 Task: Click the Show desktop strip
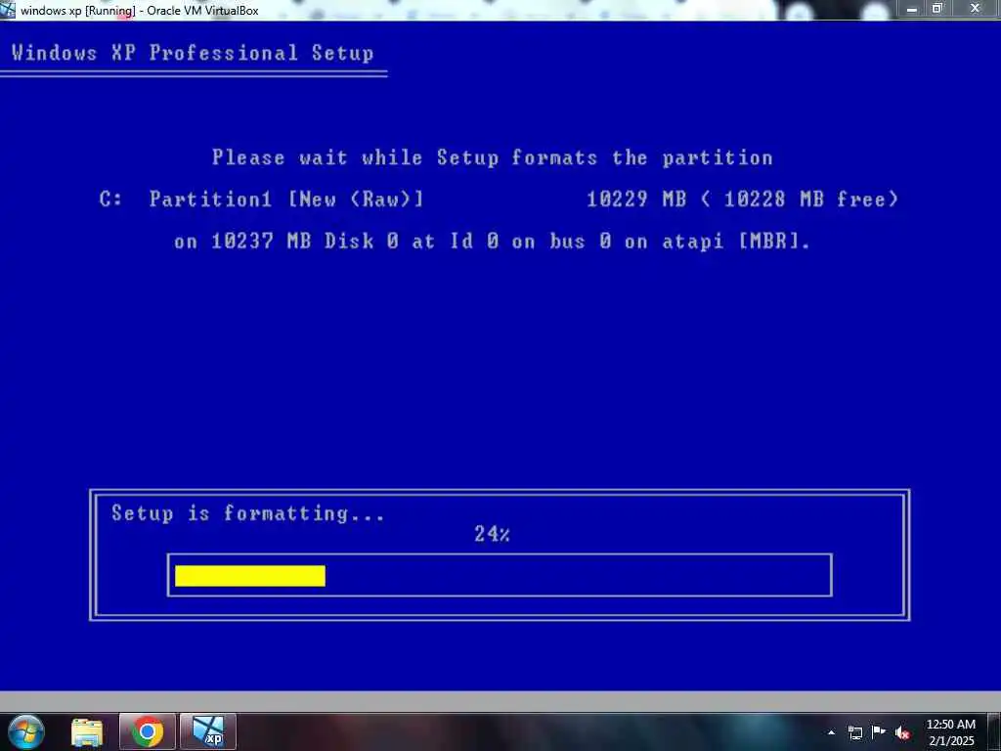994,732
